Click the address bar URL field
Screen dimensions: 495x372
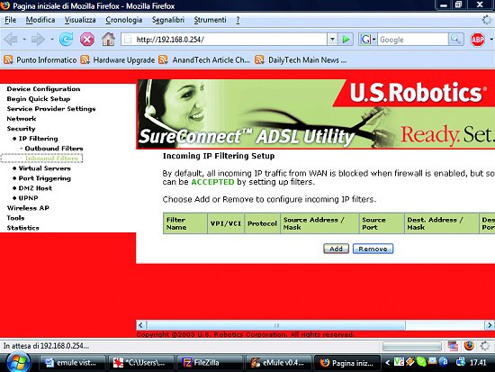pos(224,40)
